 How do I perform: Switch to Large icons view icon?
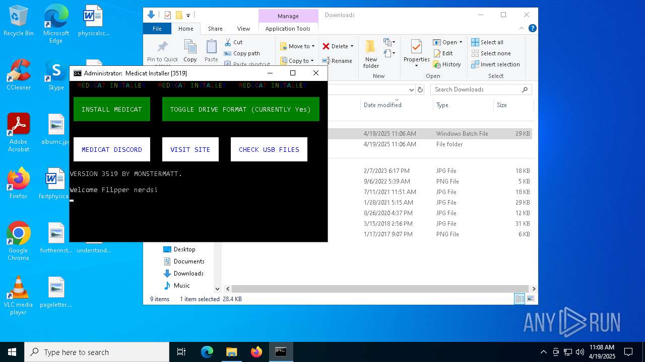coord(530,299)
